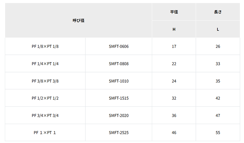The image size is (244, 143).
Task: Click value 17 in SMFT-0606 row
Action: click(174, 46)
